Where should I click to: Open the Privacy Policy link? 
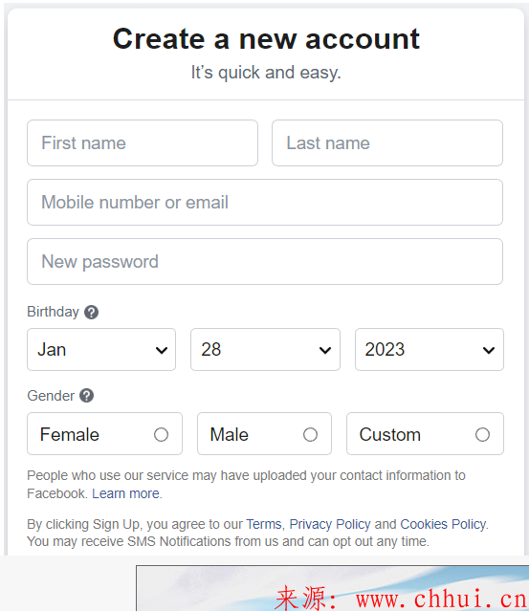(x=330, y=524)
